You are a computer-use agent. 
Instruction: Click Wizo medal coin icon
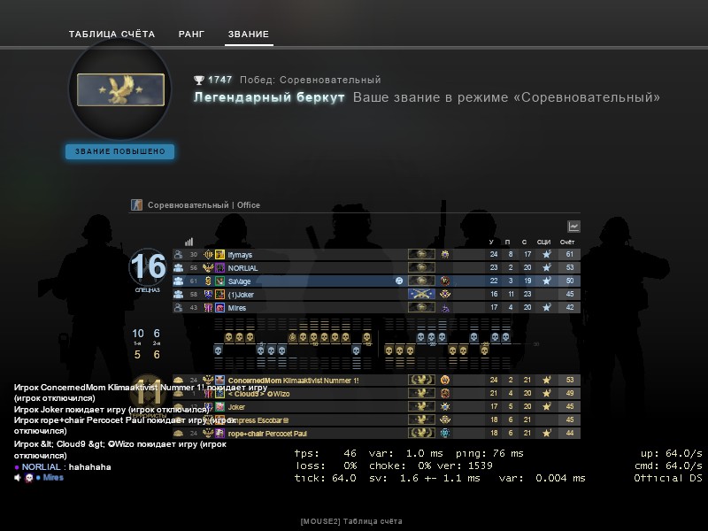(445, 393)
